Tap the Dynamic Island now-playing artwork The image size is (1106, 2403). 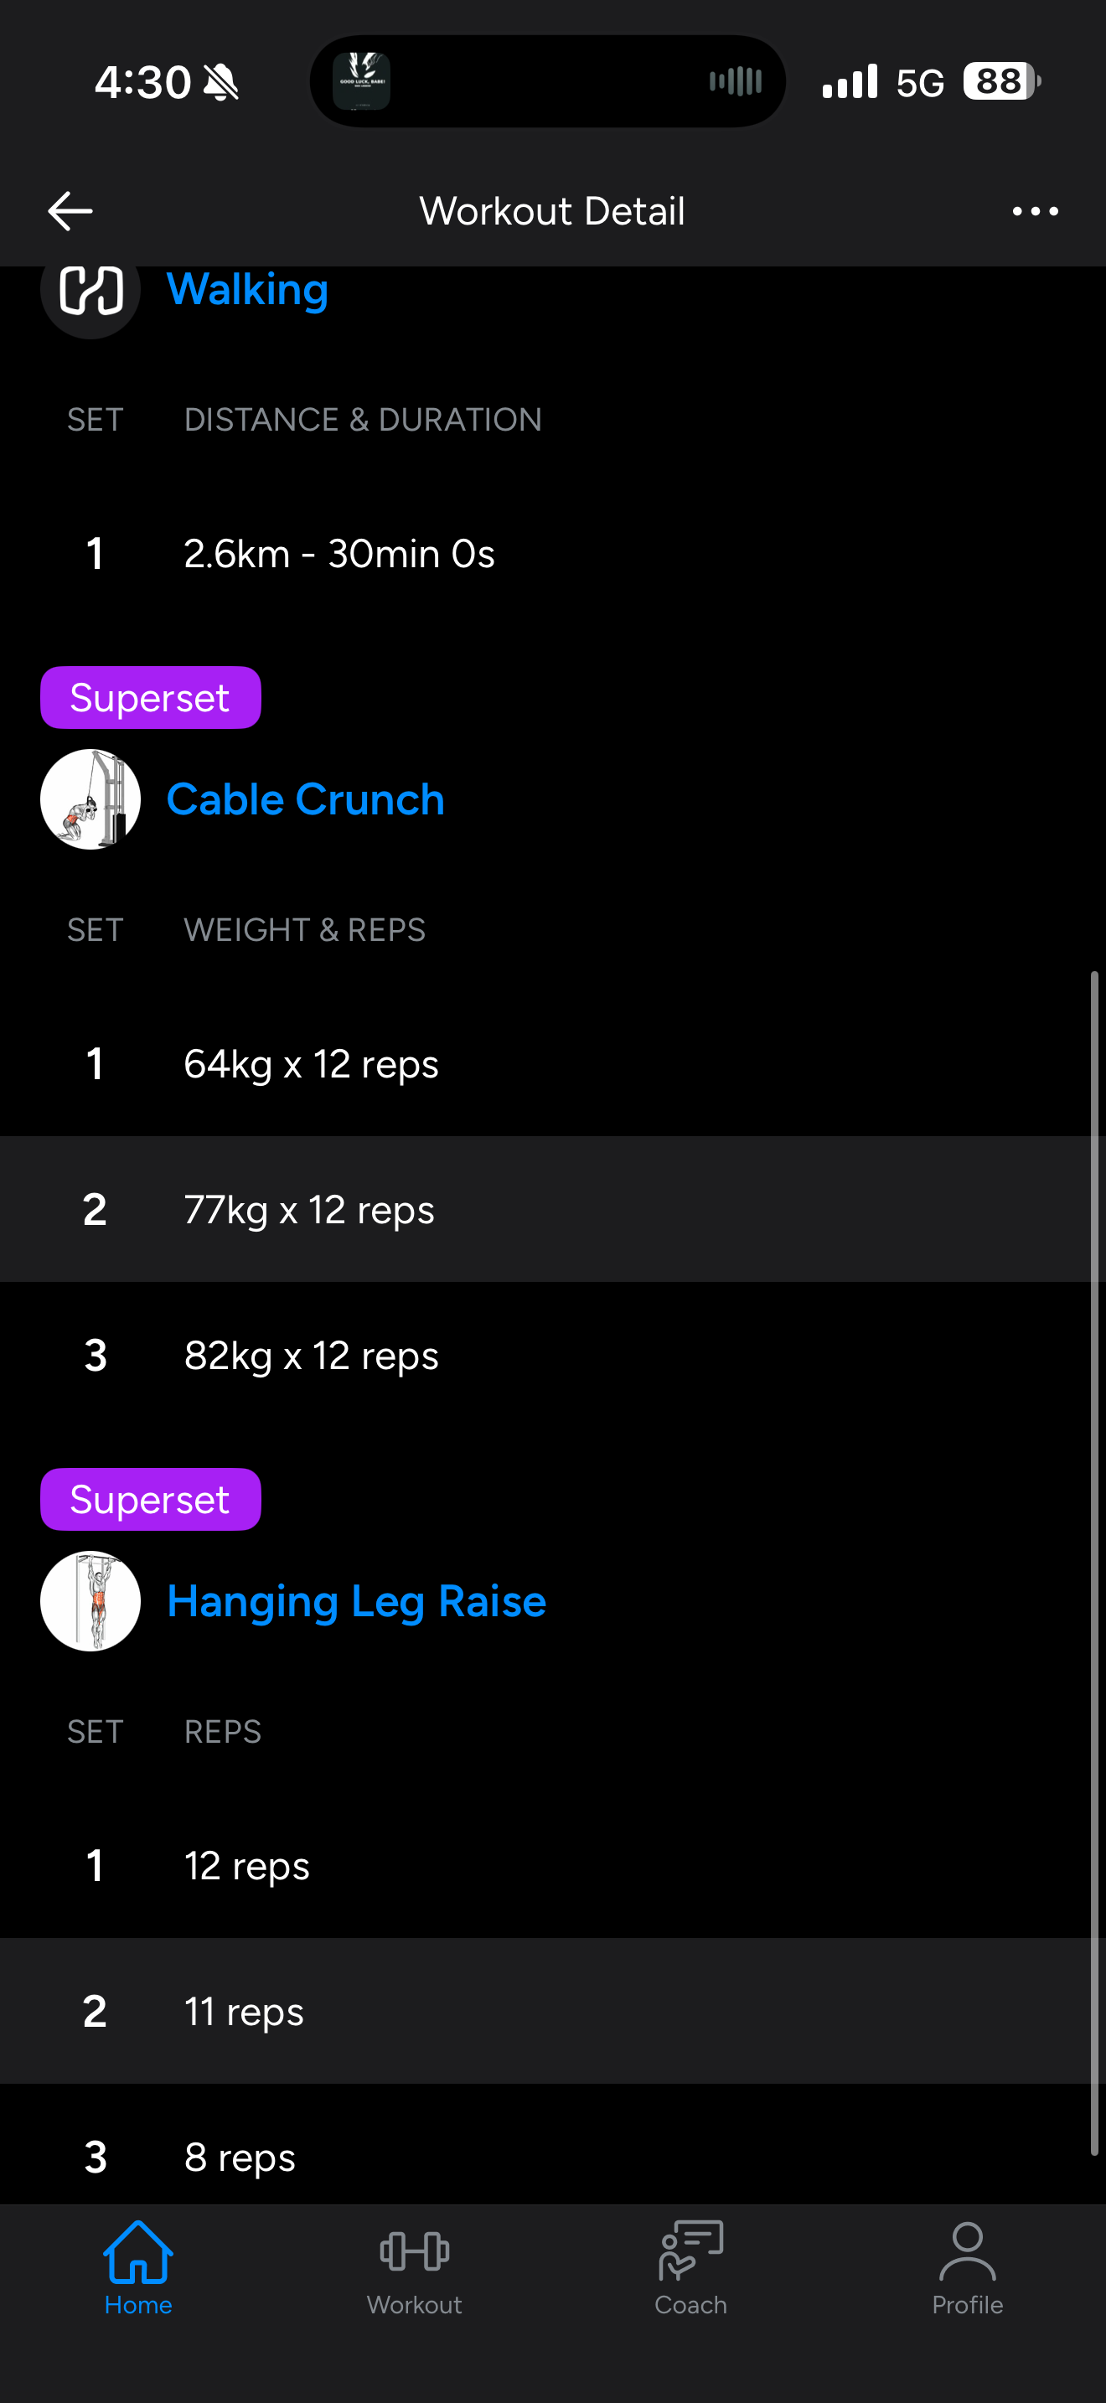coord(362,81)
